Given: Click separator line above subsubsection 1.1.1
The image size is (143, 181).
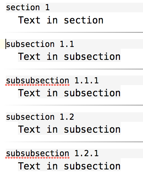Looking at the screenshot, I should pos(74,69).
